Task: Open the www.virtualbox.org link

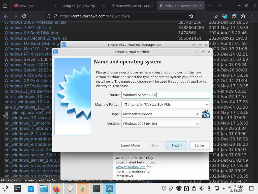Action: point(131,167)
